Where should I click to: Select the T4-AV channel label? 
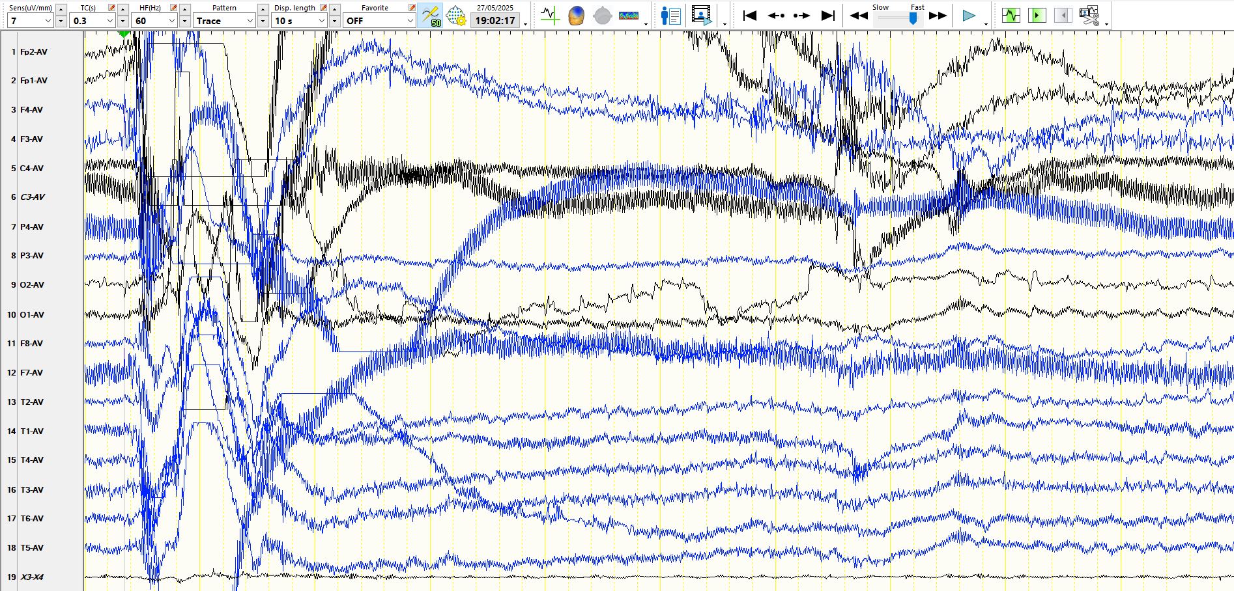tap(31, 460)
